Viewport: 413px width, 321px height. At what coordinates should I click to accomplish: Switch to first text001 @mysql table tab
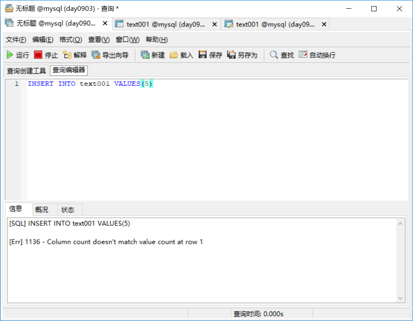point(166,24)
